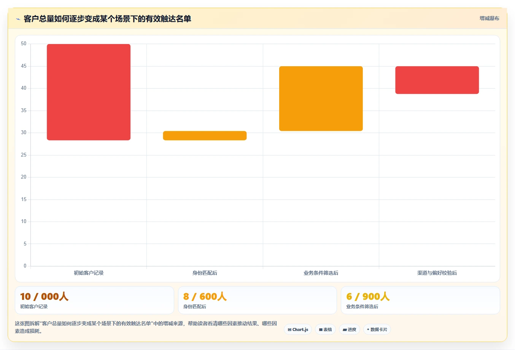Click the y-axis value 25
This screenshot has width=515, height=350.
pyautogui.click(x=24, y=155)
